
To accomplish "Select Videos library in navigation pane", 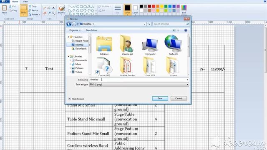I will click(77, 72).
